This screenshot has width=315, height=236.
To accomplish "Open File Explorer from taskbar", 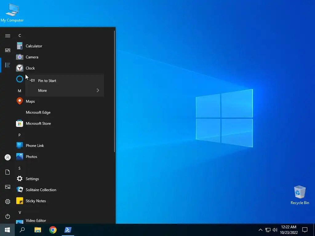I will click(x=38, y=230).
